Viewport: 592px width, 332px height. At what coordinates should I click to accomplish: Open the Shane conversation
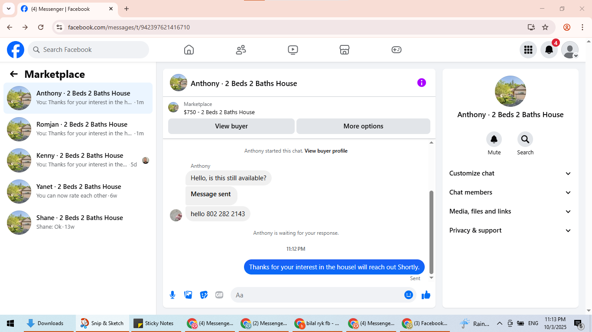78,223
